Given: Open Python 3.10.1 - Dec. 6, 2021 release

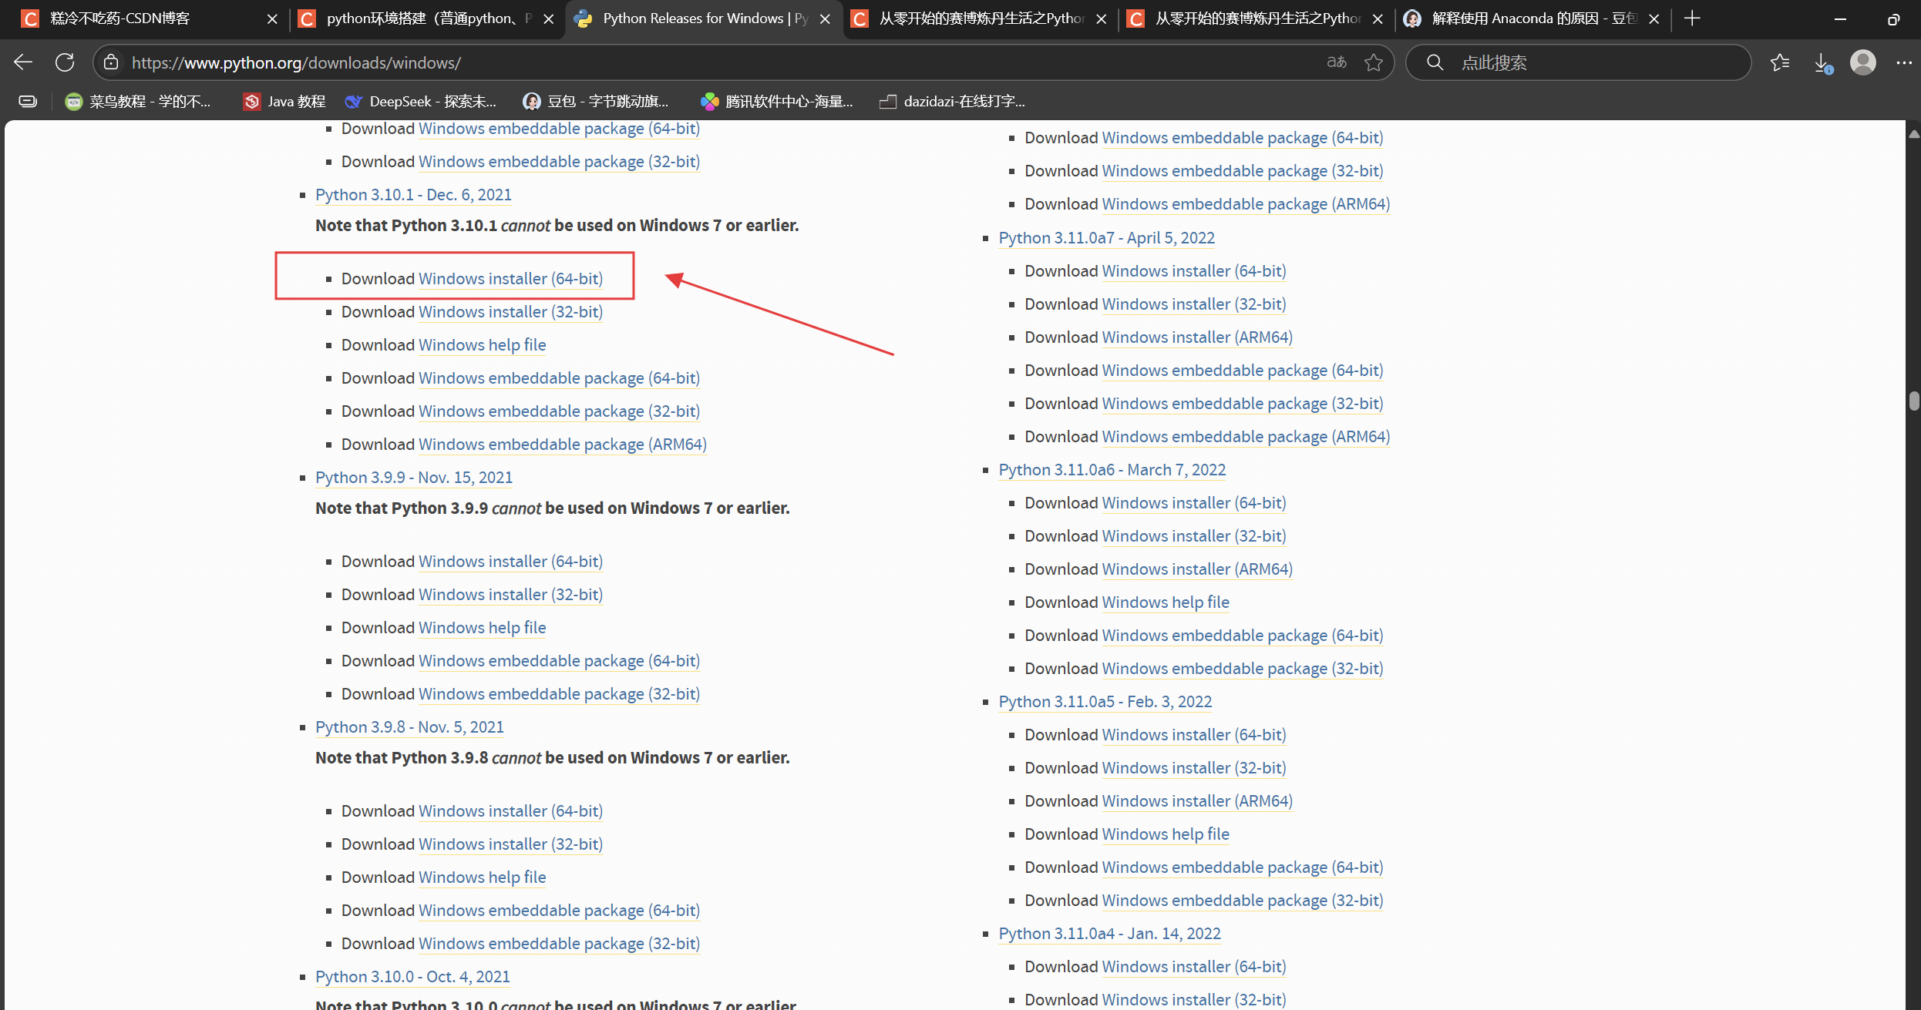Looking at the screenshot, I should (x=413, y=195).
